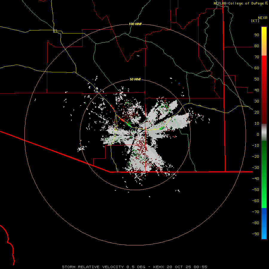Click the 100 NMI range ring label
This screenshot has height=269, width=269.
[135, 24]
